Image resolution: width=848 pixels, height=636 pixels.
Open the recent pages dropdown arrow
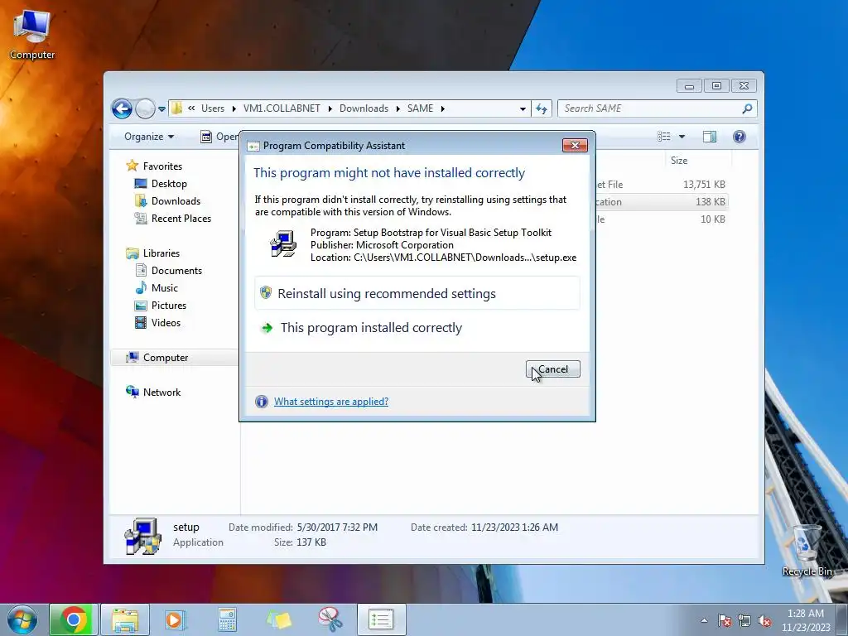pos(161,109)
